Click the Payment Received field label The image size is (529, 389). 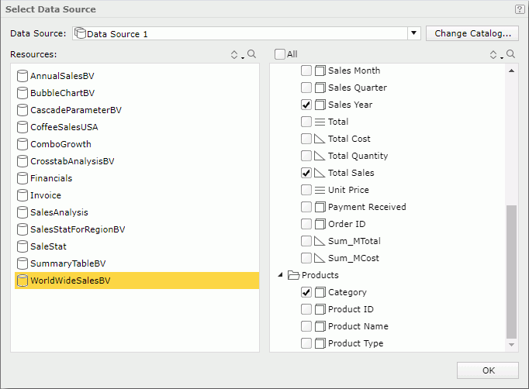coord(367,207)
